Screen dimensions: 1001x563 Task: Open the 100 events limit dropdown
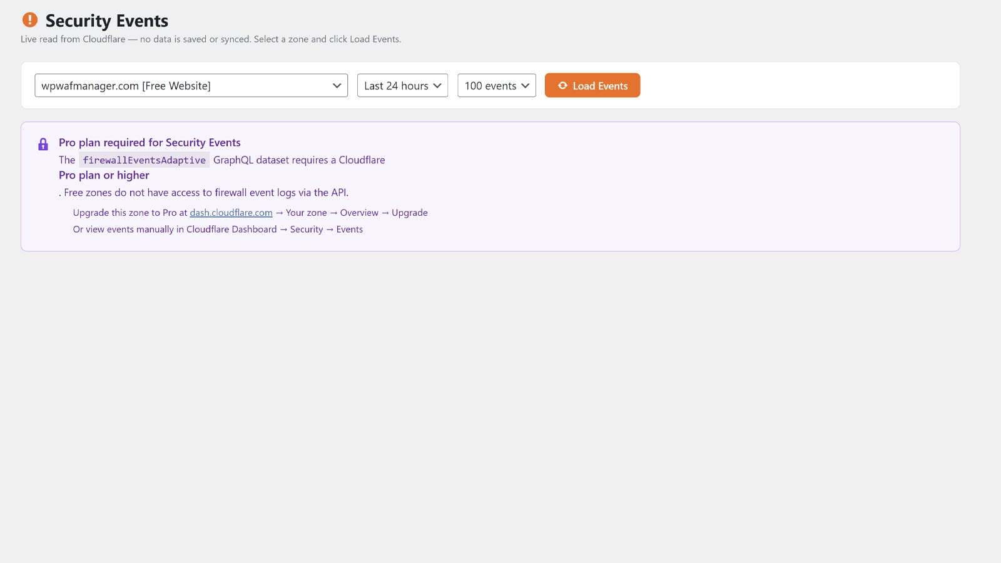pyautogui.click(x=497, y=86)
